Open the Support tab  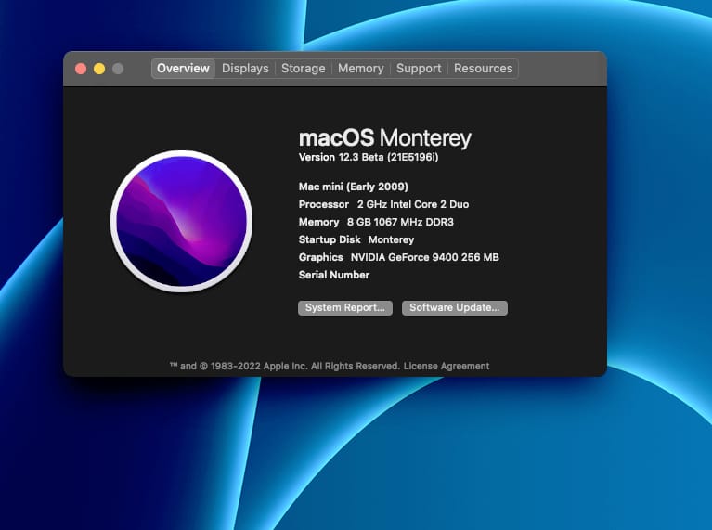[419, 69]
